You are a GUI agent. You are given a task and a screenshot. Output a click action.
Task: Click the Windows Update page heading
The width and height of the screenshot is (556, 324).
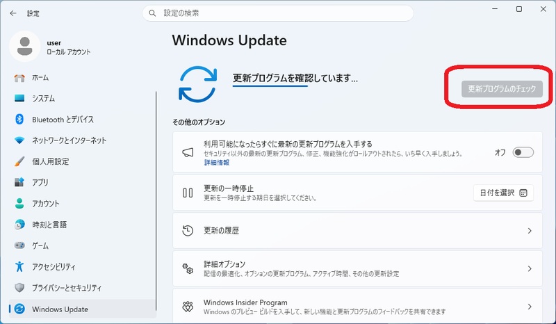[229, 40]
